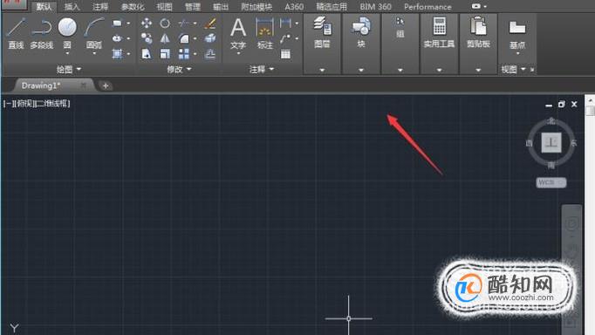Open the 标注 dimension tool

point(265,34)
